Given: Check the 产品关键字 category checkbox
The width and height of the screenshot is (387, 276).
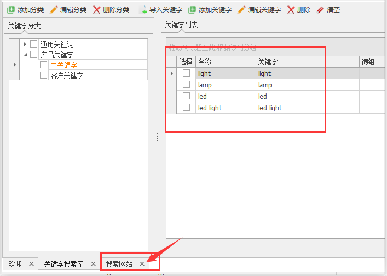Looking at the screenshot, I should pyautogui.click(x=34, y=55).
